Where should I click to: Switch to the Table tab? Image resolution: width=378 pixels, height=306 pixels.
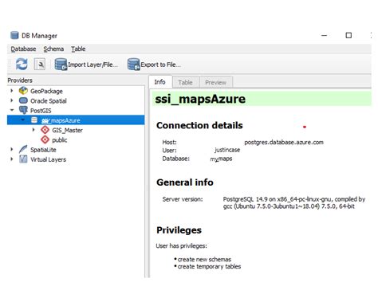[x=185, y=82]
